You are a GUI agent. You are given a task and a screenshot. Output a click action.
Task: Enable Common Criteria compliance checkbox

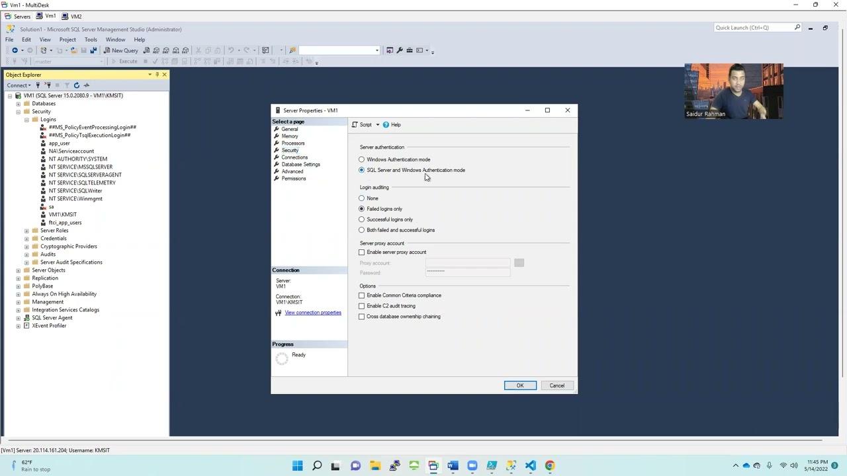(x=361, y=296)
